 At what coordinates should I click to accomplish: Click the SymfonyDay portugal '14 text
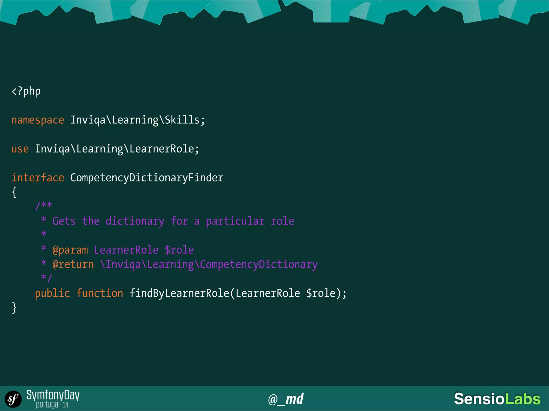tap(53, 399)
